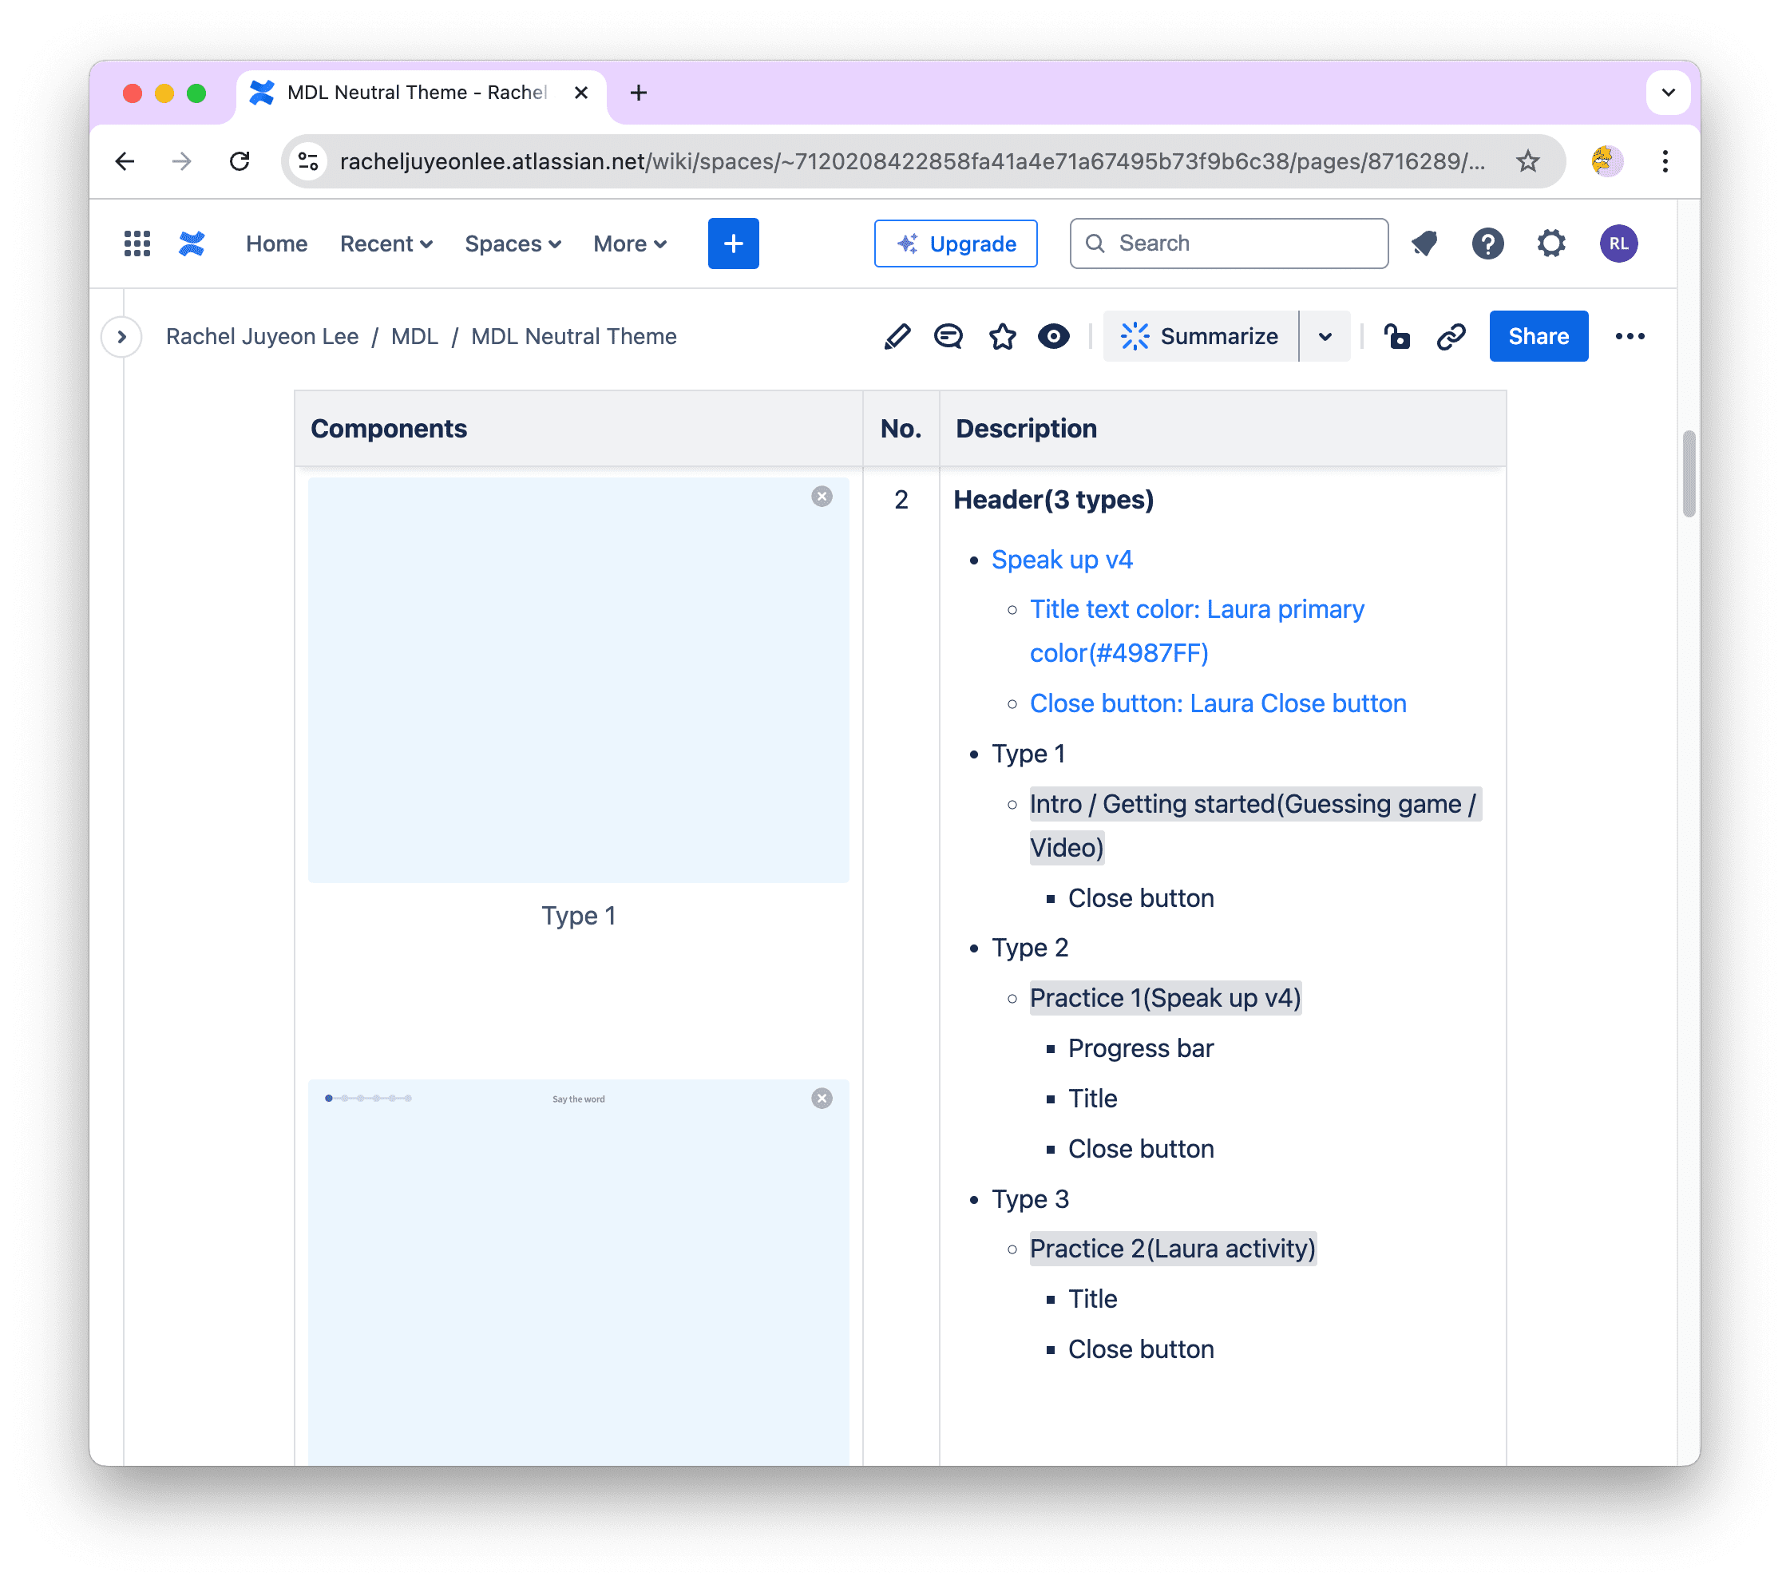Go to Home in top navigation

(x=277, y=244)
